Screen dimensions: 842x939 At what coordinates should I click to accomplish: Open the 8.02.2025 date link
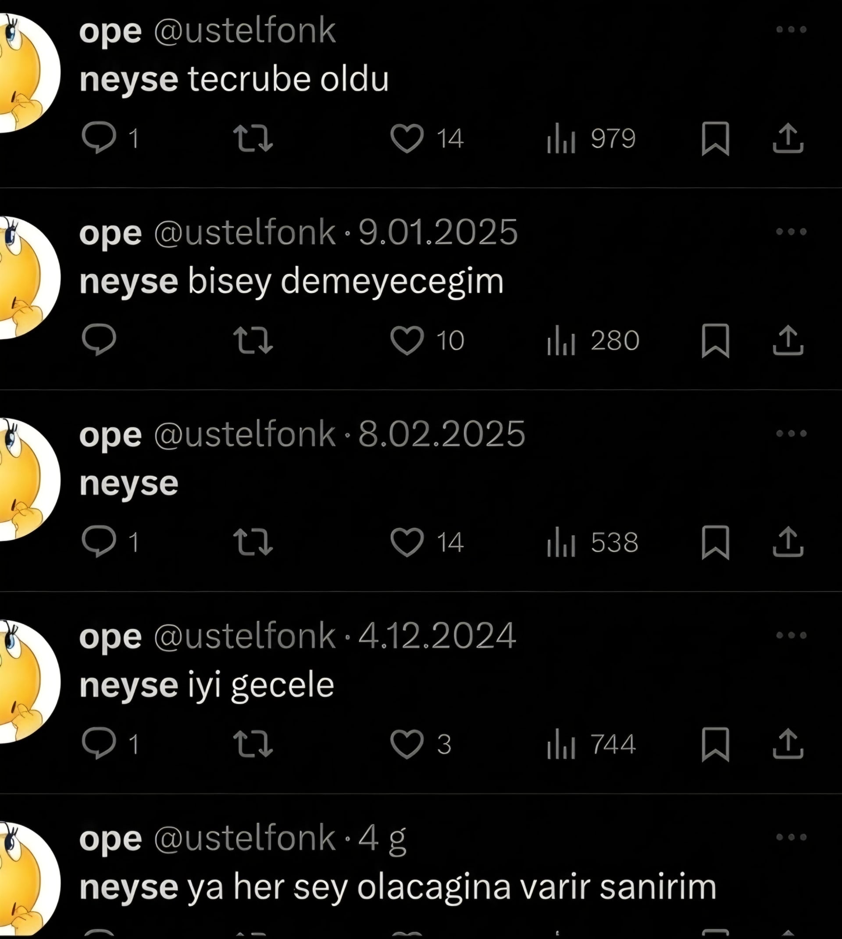[x=442, y=434]
